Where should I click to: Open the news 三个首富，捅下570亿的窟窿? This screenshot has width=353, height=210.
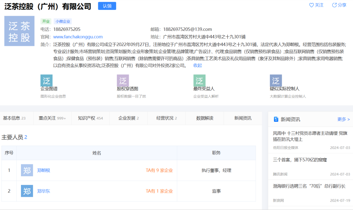click(300, 160)
